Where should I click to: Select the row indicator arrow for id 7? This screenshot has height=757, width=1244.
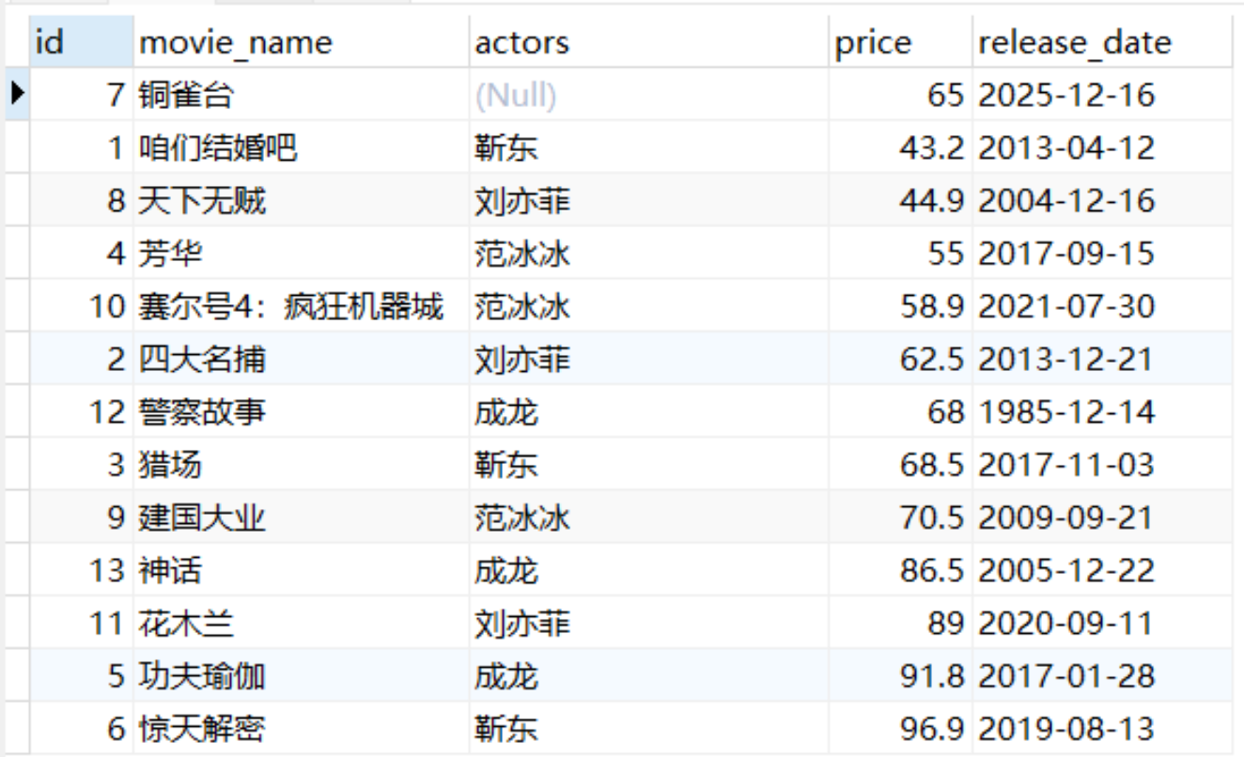(x=16, y=94)
